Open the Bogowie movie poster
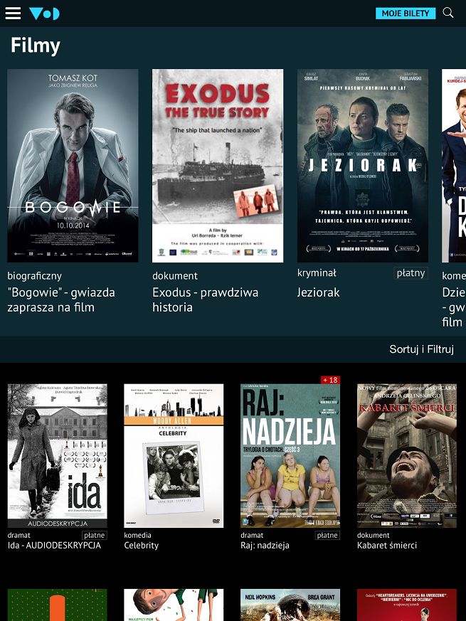Viewport: 466px width, 621px height. [x=73, y=166]
